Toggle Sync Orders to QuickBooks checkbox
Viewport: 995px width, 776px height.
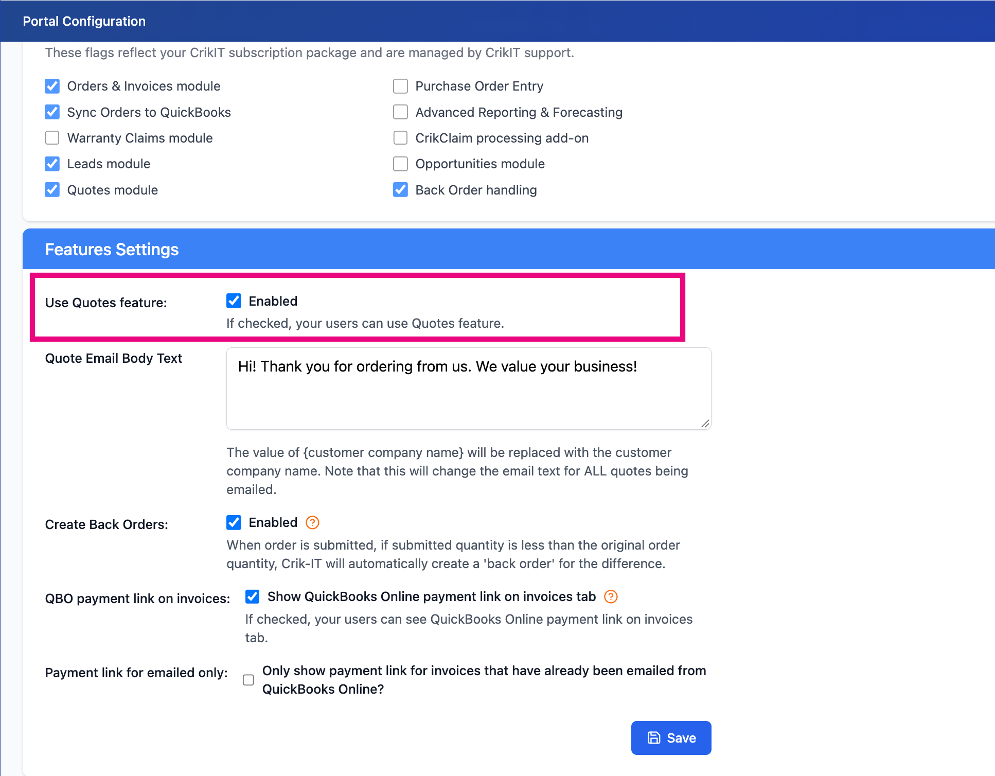pyautogui.click(x=52, y=112)
